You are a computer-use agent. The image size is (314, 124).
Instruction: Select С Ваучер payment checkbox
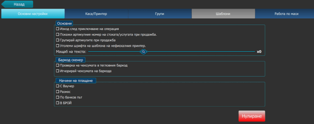click(58, 86)
